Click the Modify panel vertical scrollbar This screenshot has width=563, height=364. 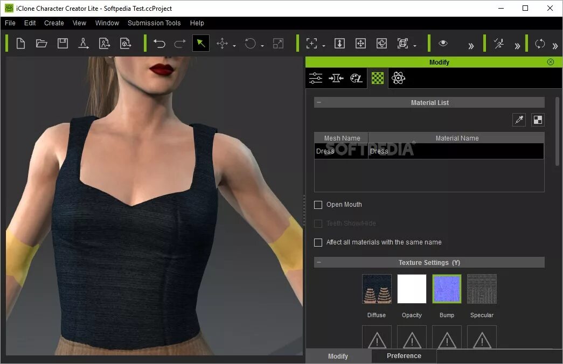557,131
